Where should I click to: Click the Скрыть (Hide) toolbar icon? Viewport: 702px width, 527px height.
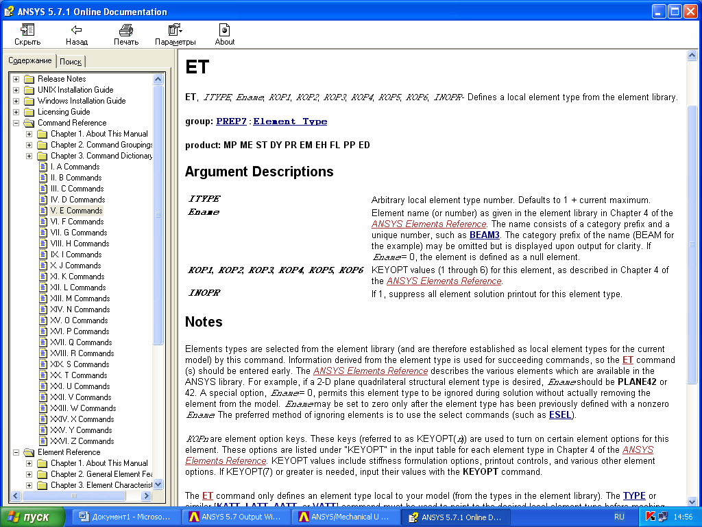pos(27,30)
